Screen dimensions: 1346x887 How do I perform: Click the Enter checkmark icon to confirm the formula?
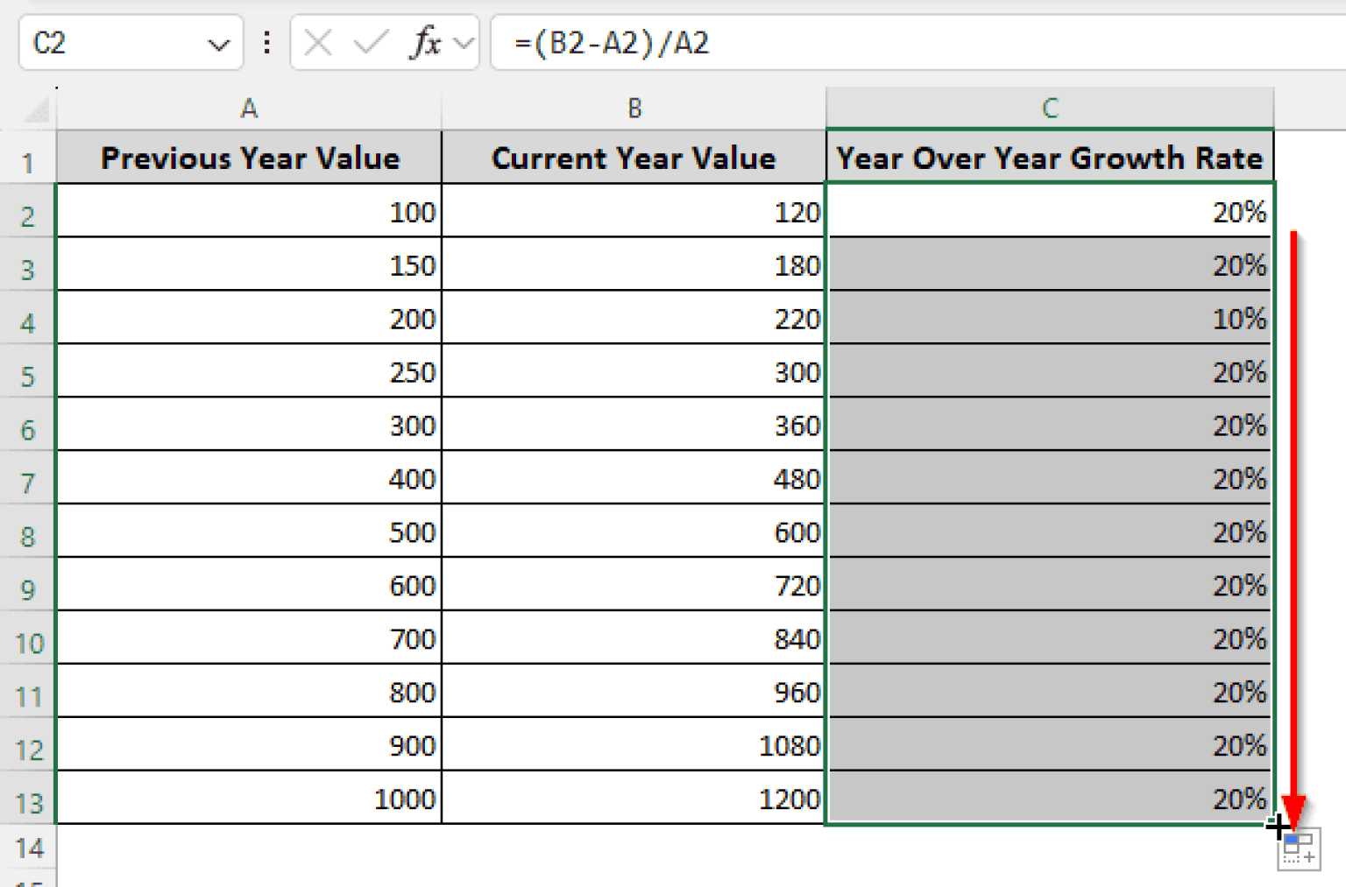tap(372, 43)
